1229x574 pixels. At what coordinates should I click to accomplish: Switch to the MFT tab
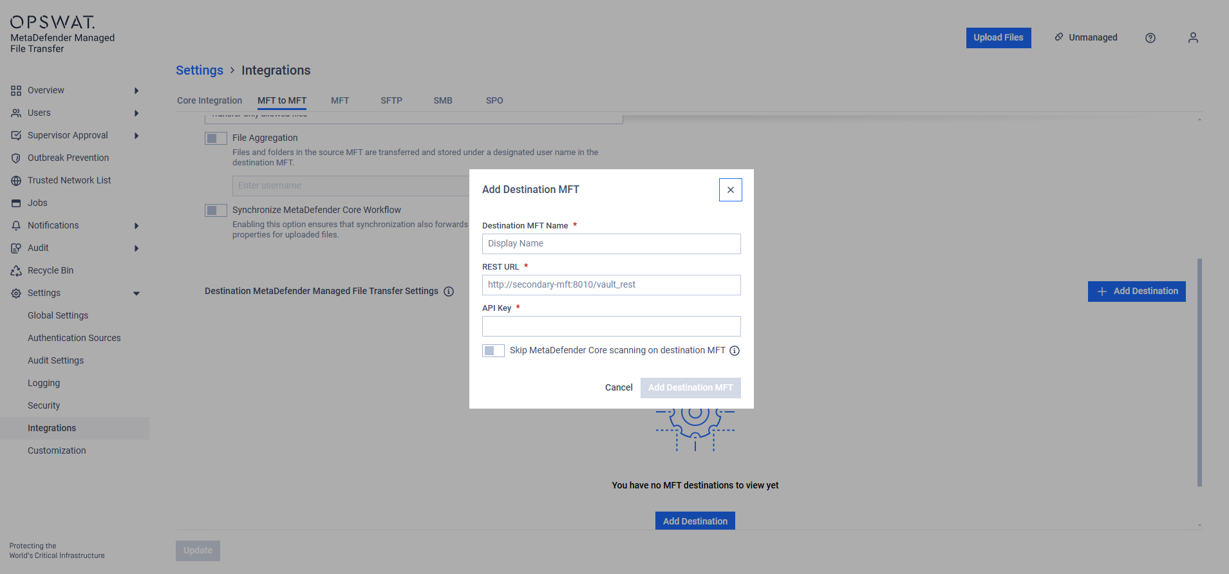340,100
